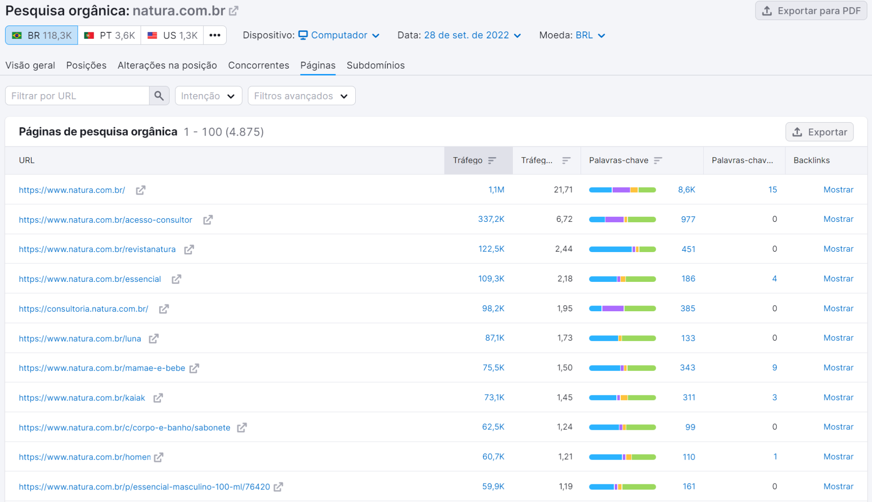Image resolution: width=872 pixels, height=502 pixels.
Task: Click the 59,9K traffic value
Action: [x=493, y=486]
